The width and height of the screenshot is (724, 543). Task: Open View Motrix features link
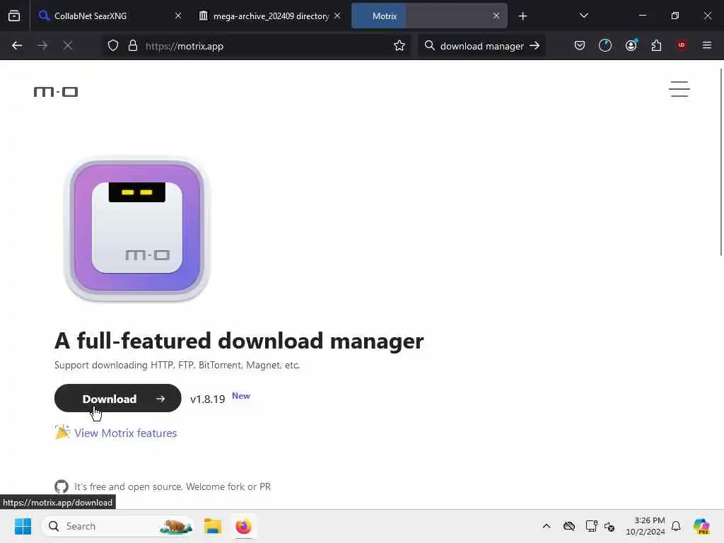tap(125, 433)
